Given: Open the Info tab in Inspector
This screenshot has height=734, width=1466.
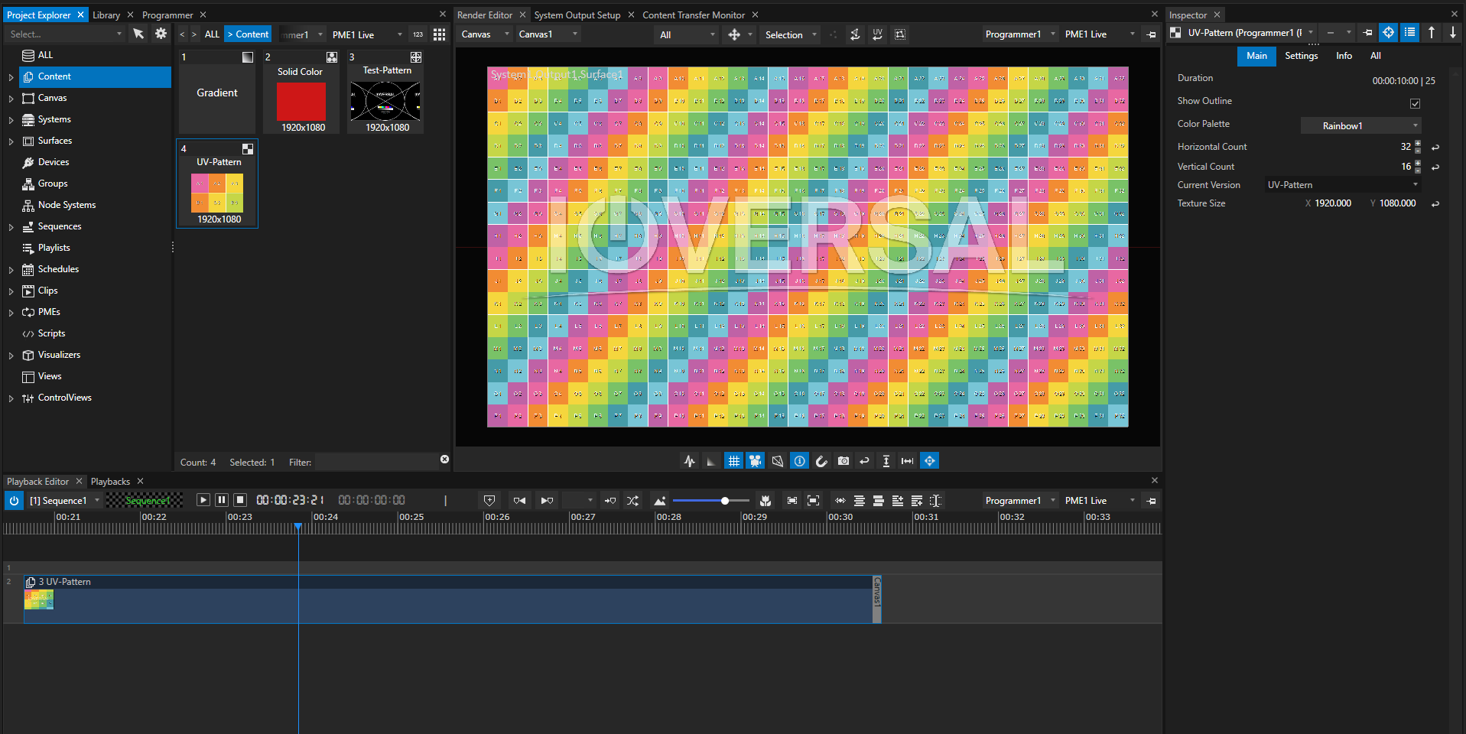Looking at the screenshot, I should coord(1344,56).
